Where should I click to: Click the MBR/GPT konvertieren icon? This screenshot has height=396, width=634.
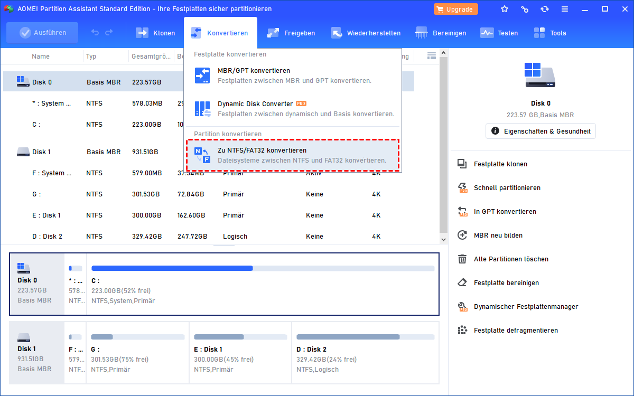[x=203, y=76]
